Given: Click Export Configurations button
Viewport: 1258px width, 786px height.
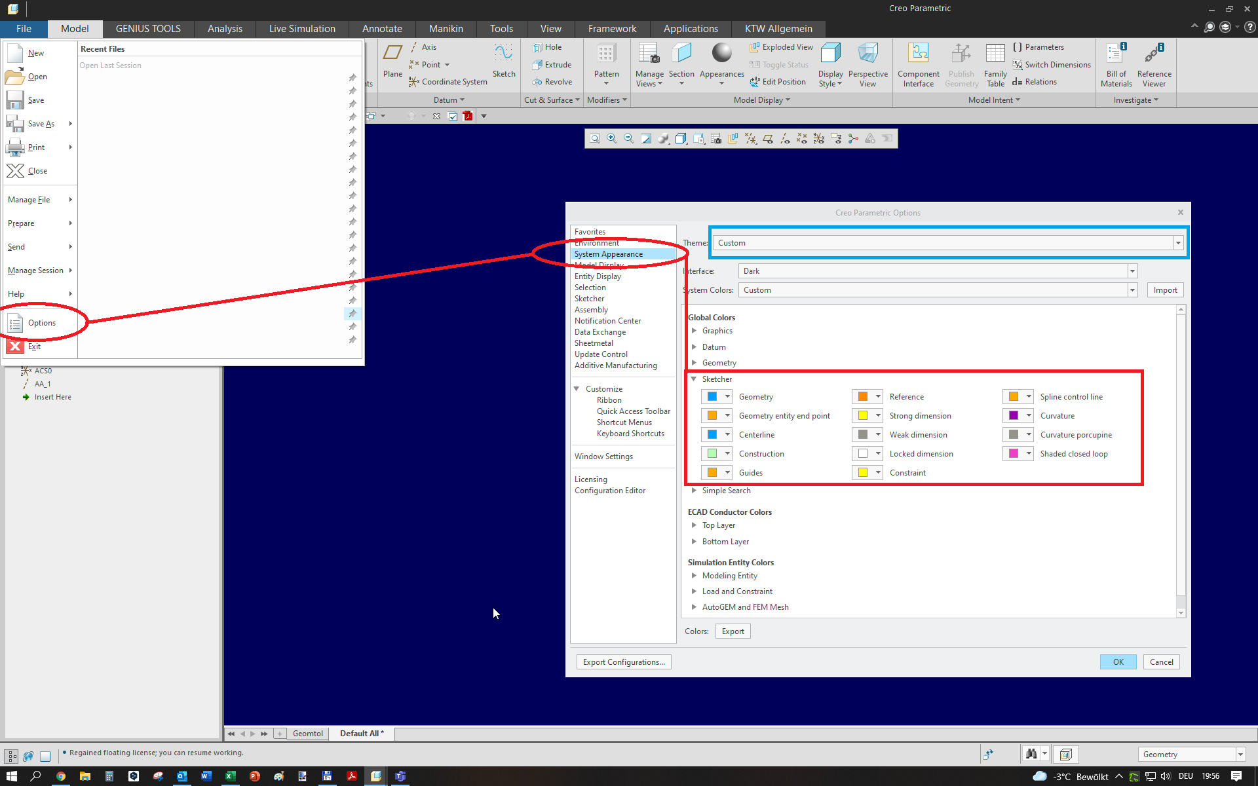Looking at the screenshot, I should pyautogui.click(x=624, y=662).
